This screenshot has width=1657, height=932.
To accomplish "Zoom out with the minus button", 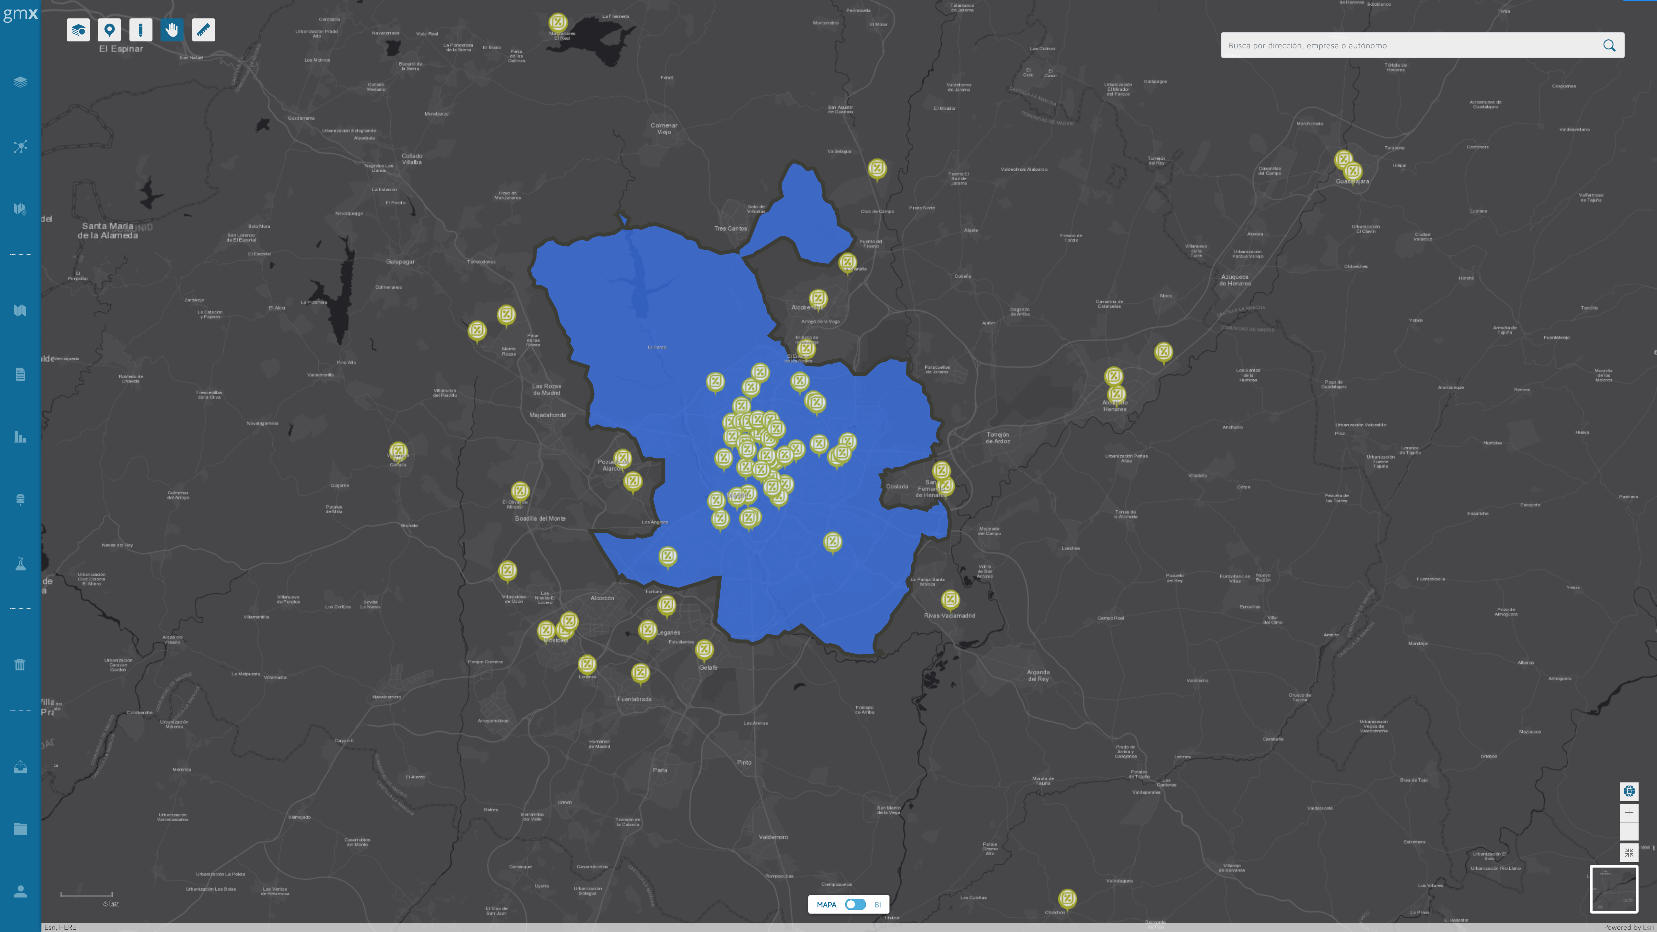I will click(1629, 832).
